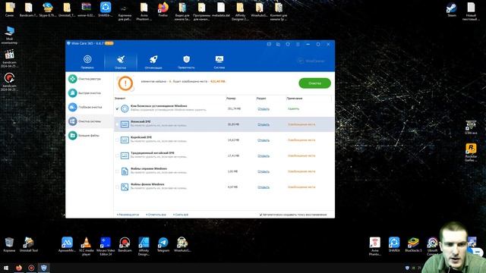Open Firefox from the desktop shortcut
Image resolution: width=486 pixels, height=273 pixels.
(163, 9)
